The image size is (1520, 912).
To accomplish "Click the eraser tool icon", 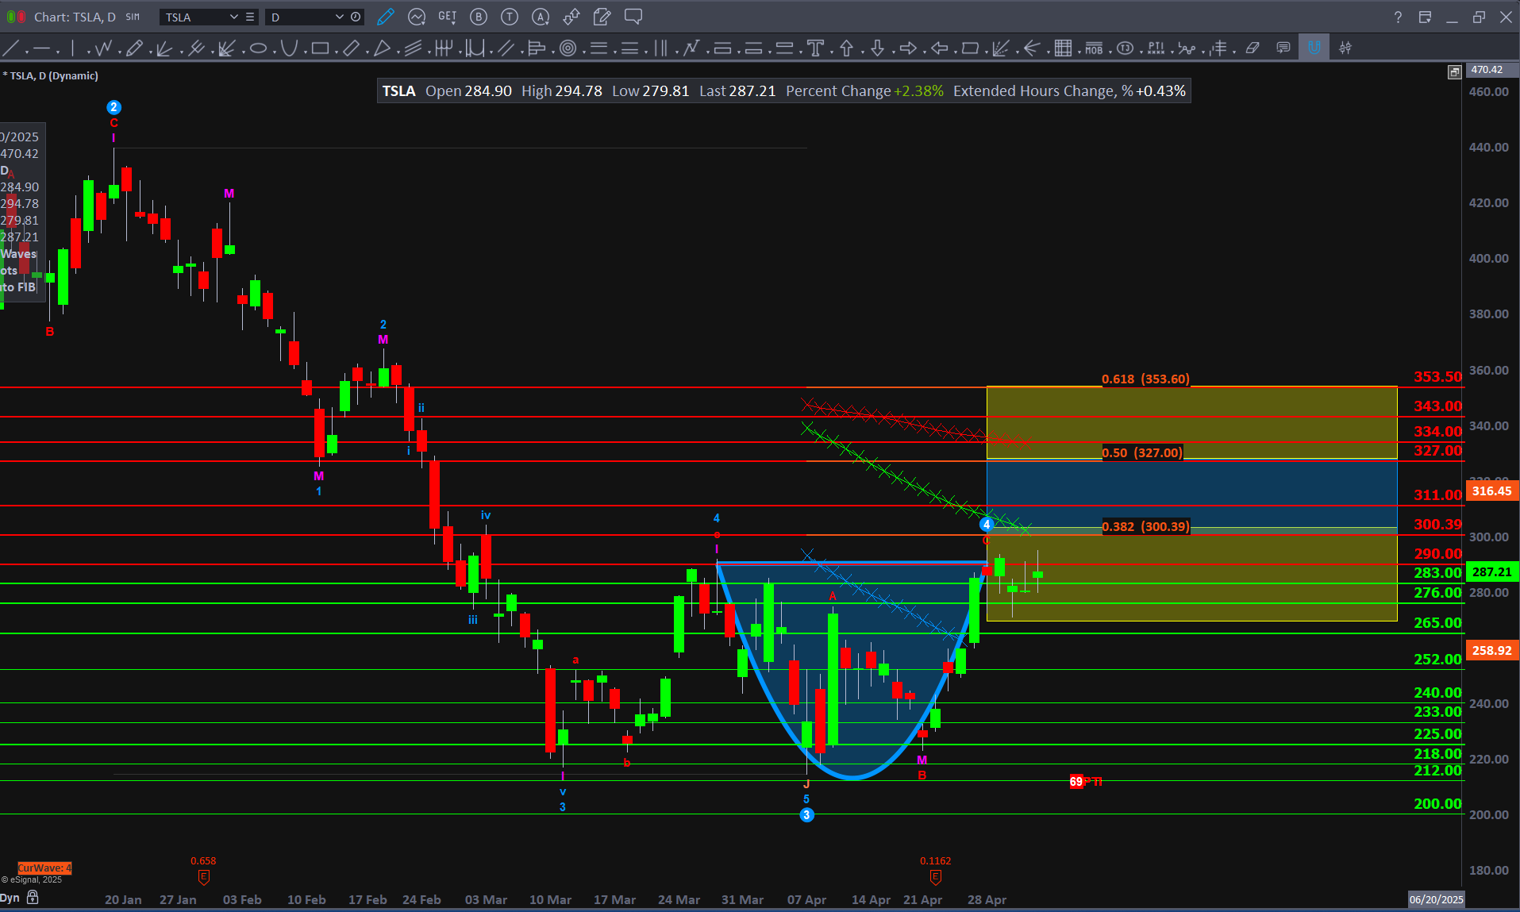I will [x=1253, y=48].
